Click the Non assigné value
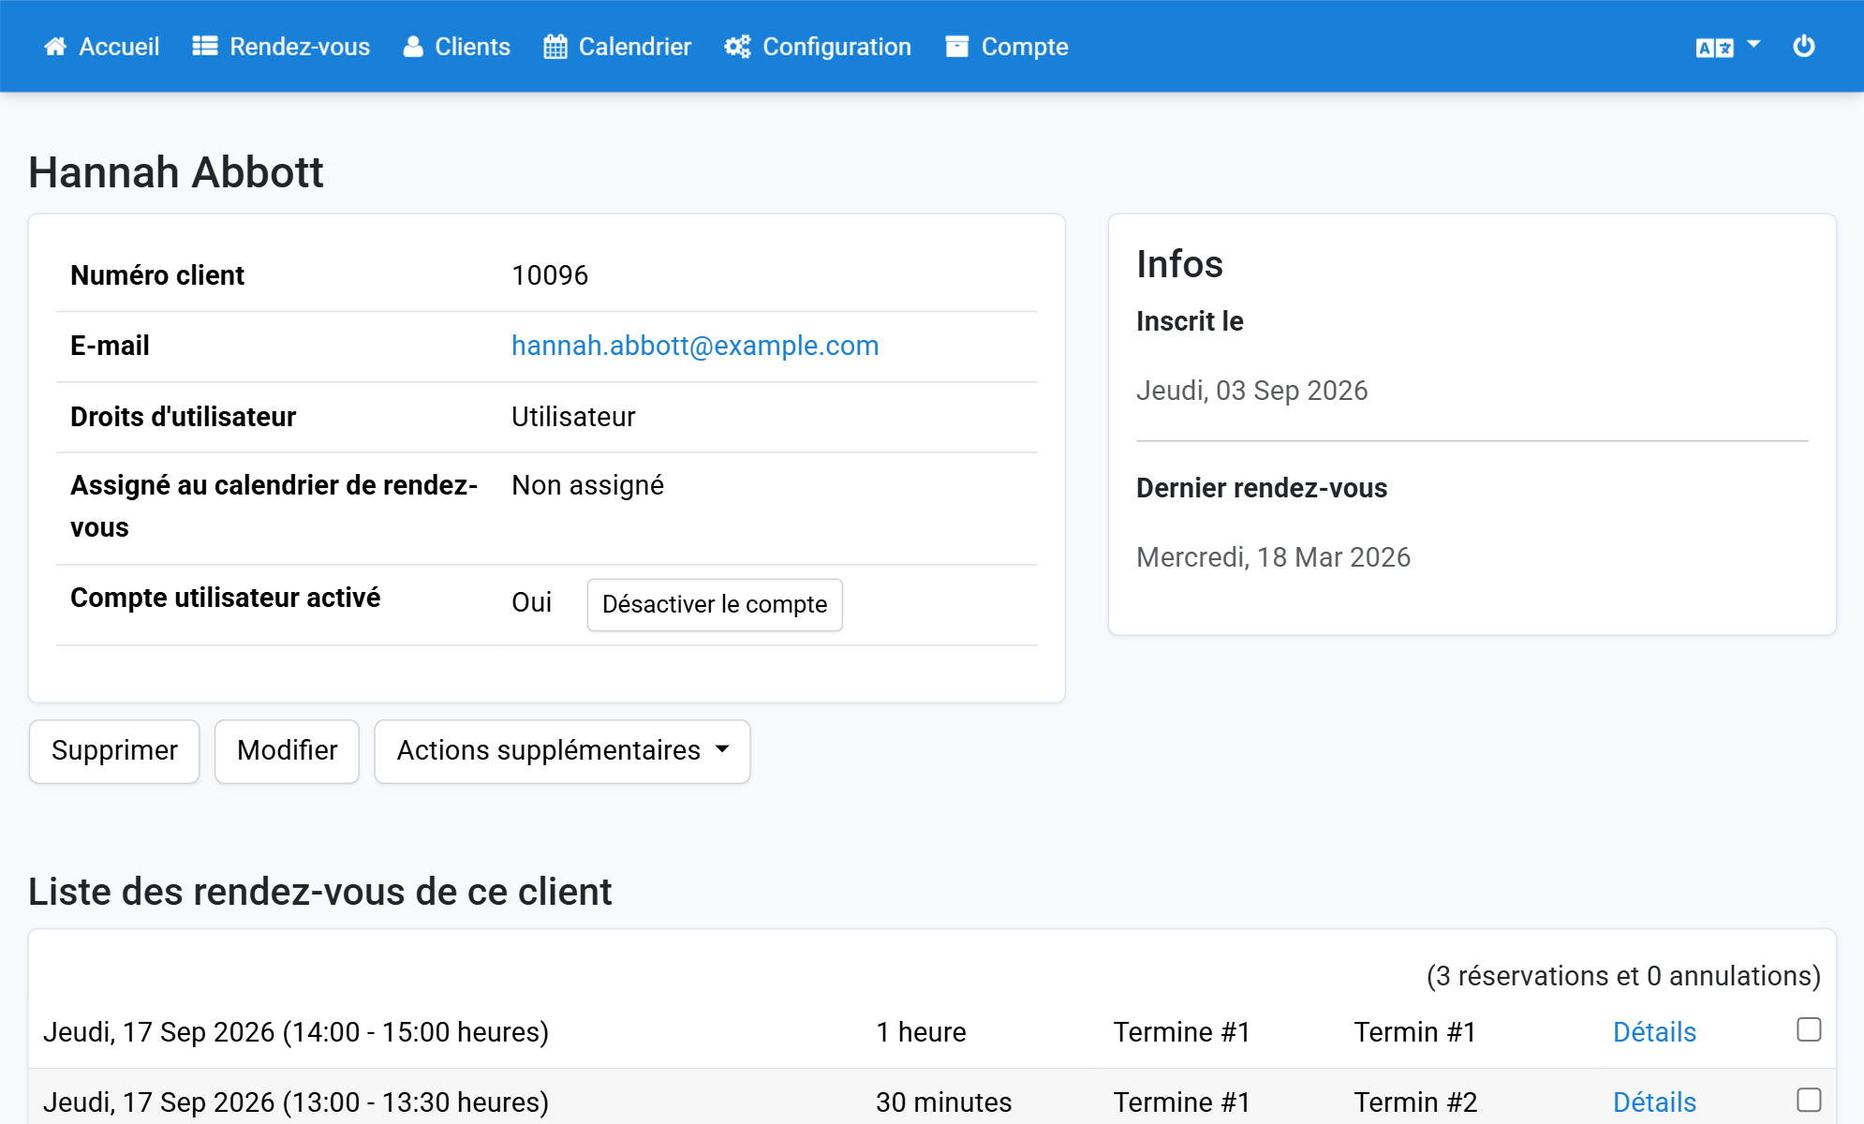 [x=587, y=485]
